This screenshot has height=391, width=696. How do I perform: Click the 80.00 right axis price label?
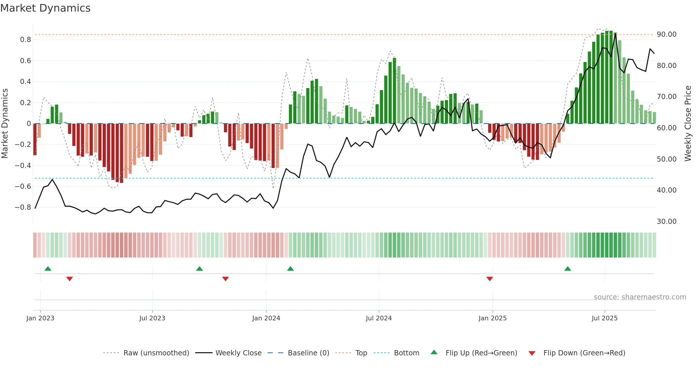click(x=667, y=65)
